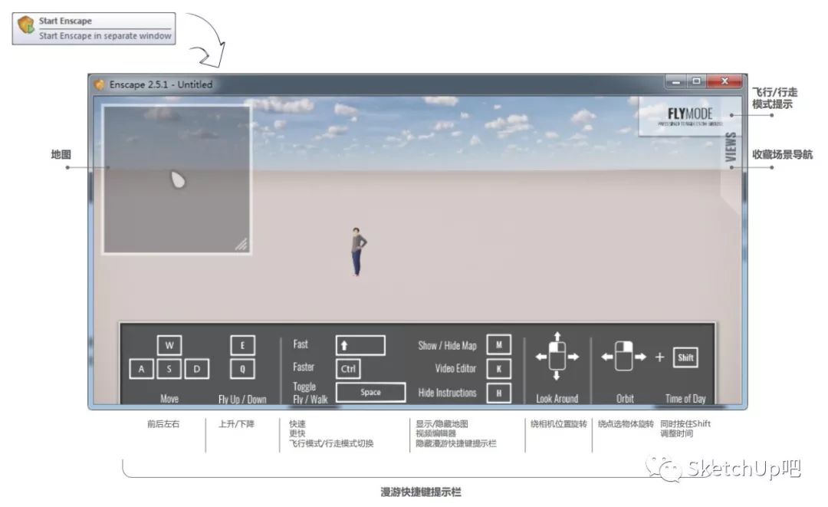This screenshot has width=828, height=507.
Task: Click the FLYMODE indicator panel
Action: tap(688, 117)
